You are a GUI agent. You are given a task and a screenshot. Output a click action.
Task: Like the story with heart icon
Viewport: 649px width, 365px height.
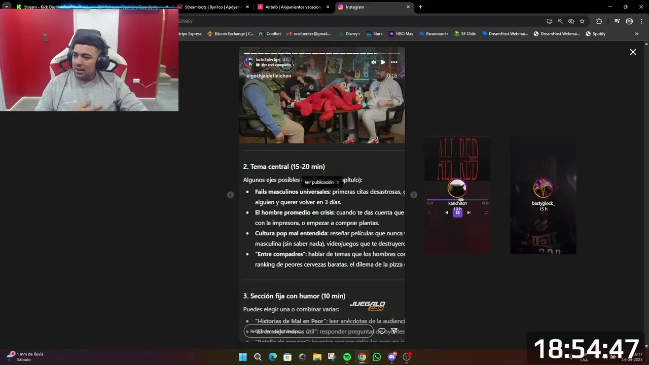click(x=382, y=331)
